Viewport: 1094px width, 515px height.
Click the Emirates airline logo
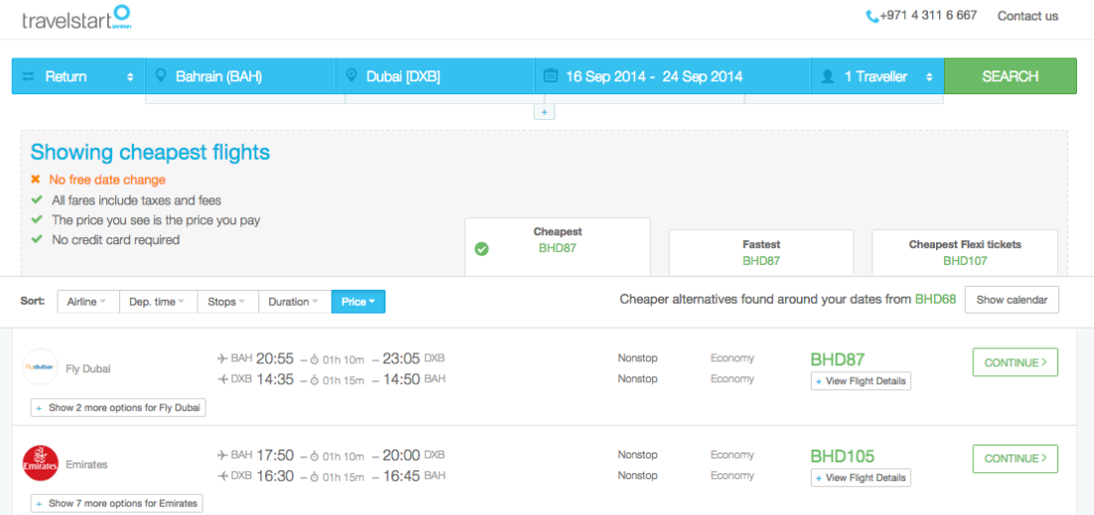click(x=40, y=463)
